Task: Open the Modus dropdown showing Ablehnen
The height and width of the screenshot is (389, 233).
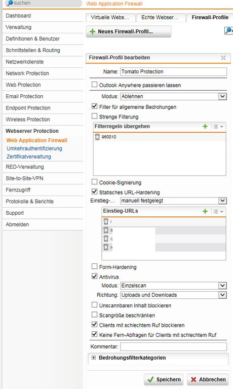Action: tap(173, 96)
